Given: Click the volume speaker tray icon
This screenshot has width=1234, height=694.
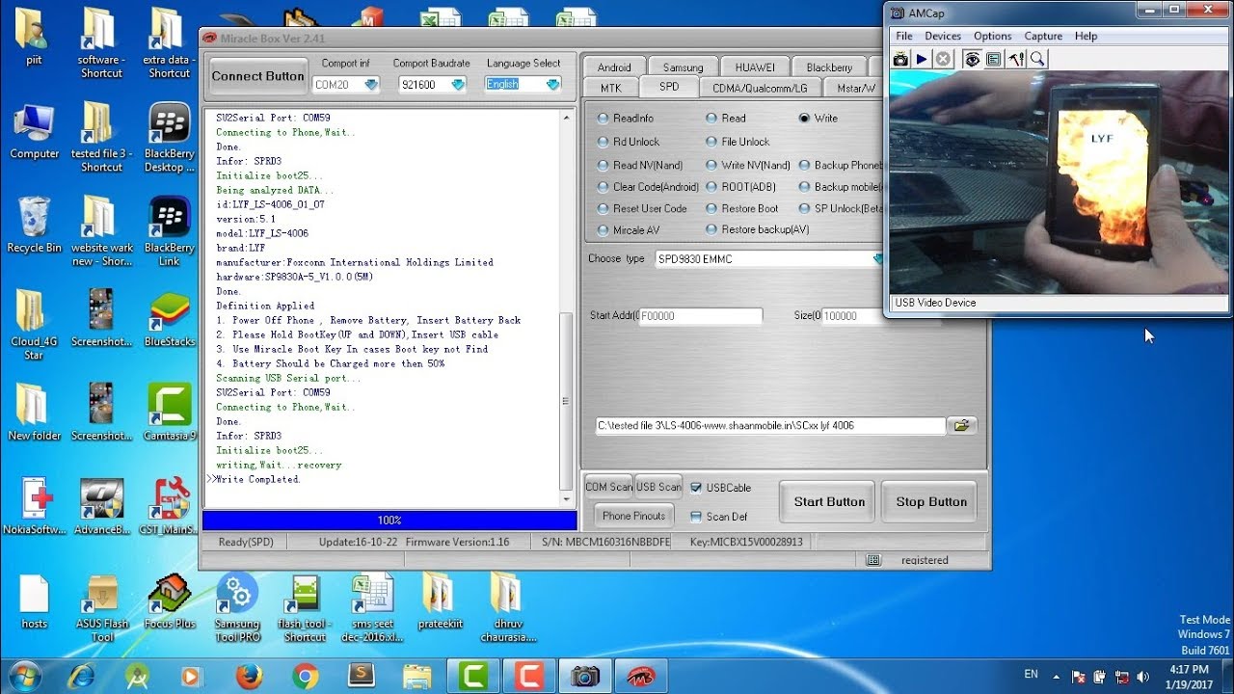Looking at the screenshot, I should (x=1140, y=676).
